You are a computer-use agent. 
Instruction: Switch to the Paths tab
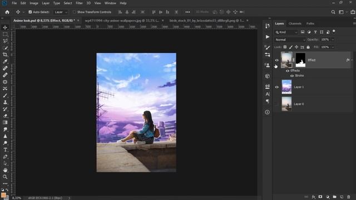(x=310, y=23)
